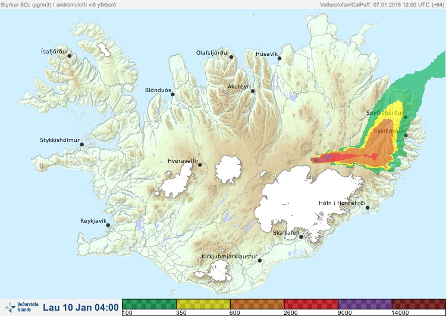
Task: Select the green 100 legend swatch
Action: click(x=149, y=304)
